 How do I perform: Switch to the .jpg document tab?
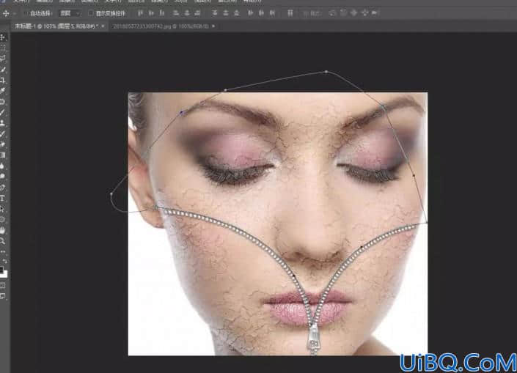point(161,26)
